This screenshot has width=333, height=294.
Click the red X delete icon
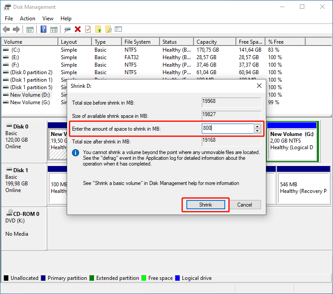pos(78,29)
